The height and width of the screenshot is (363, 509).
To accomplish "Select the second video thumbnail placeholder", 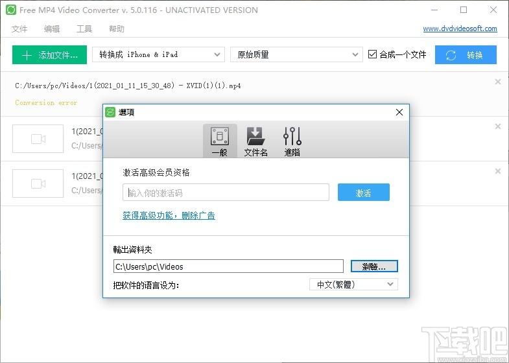I will click(x=38, y=183).
